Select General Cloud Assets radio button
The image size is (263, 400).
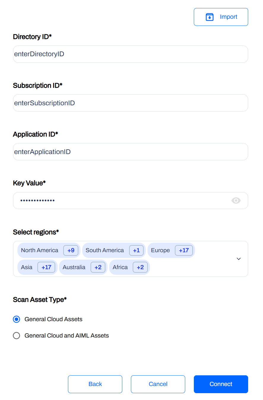[x=17, y=319]
